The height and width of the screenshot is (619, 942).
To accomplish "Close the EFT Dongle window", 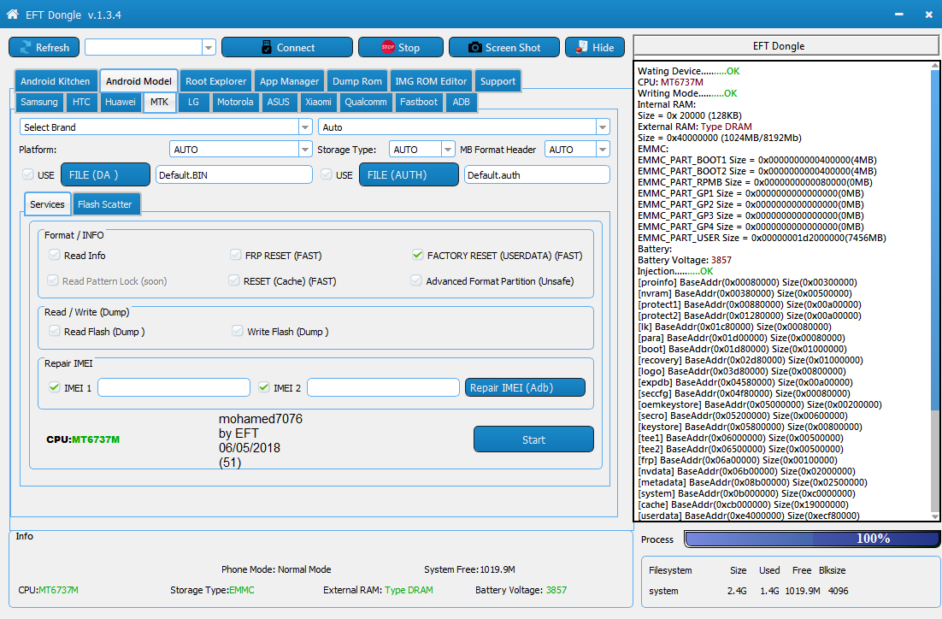I will [929, 14].
